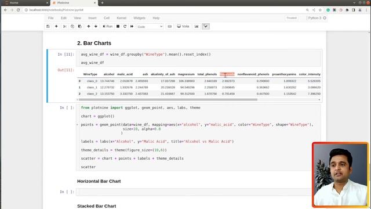Image resolution: width=371 pixels, height=209 pixels.
Task: Save the notebook with the floppy disk icon
Action: coord(48,26)
